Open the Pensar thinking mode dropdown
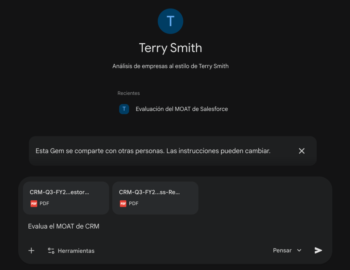Screen dimensions: 350x270 [x=287, y=250]
